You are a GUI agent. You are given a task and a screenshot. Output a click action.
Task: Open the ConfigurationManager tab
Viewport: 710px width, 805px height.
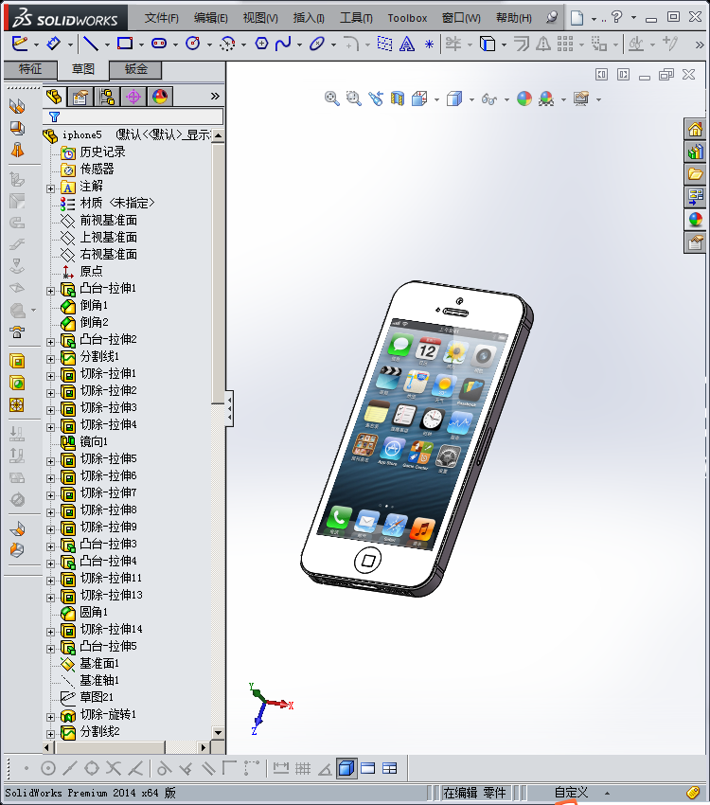pyautogui.click(x=107, y=97)
